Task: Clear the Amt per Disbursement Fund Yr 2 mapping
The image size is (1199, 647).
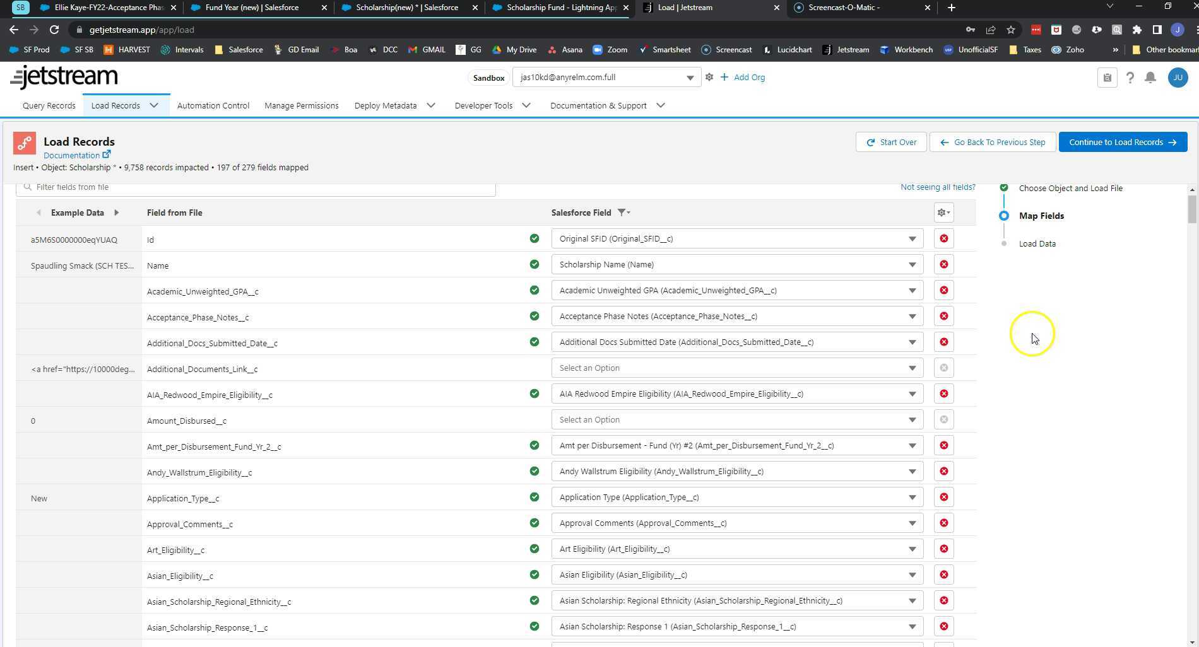Action: 943,446
